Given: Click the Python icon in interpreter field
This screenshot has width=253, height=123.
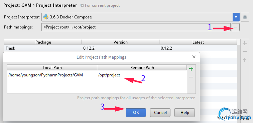Looking at the screenshot, I should tap(46, 17).
